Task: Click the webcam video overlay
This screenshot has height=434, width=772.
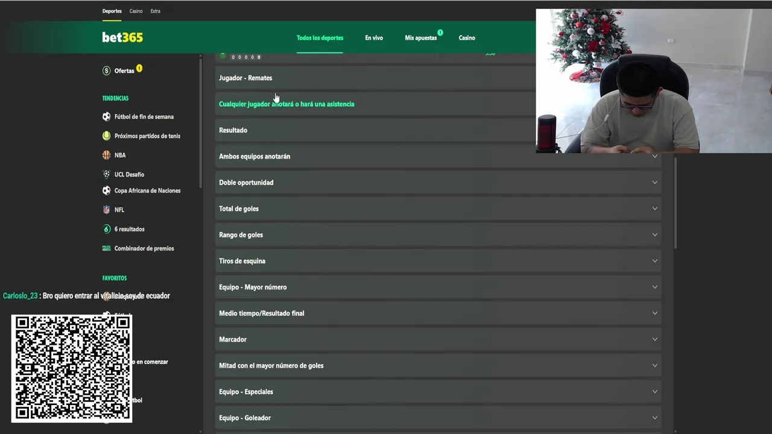Action: [x=654, y=81]
